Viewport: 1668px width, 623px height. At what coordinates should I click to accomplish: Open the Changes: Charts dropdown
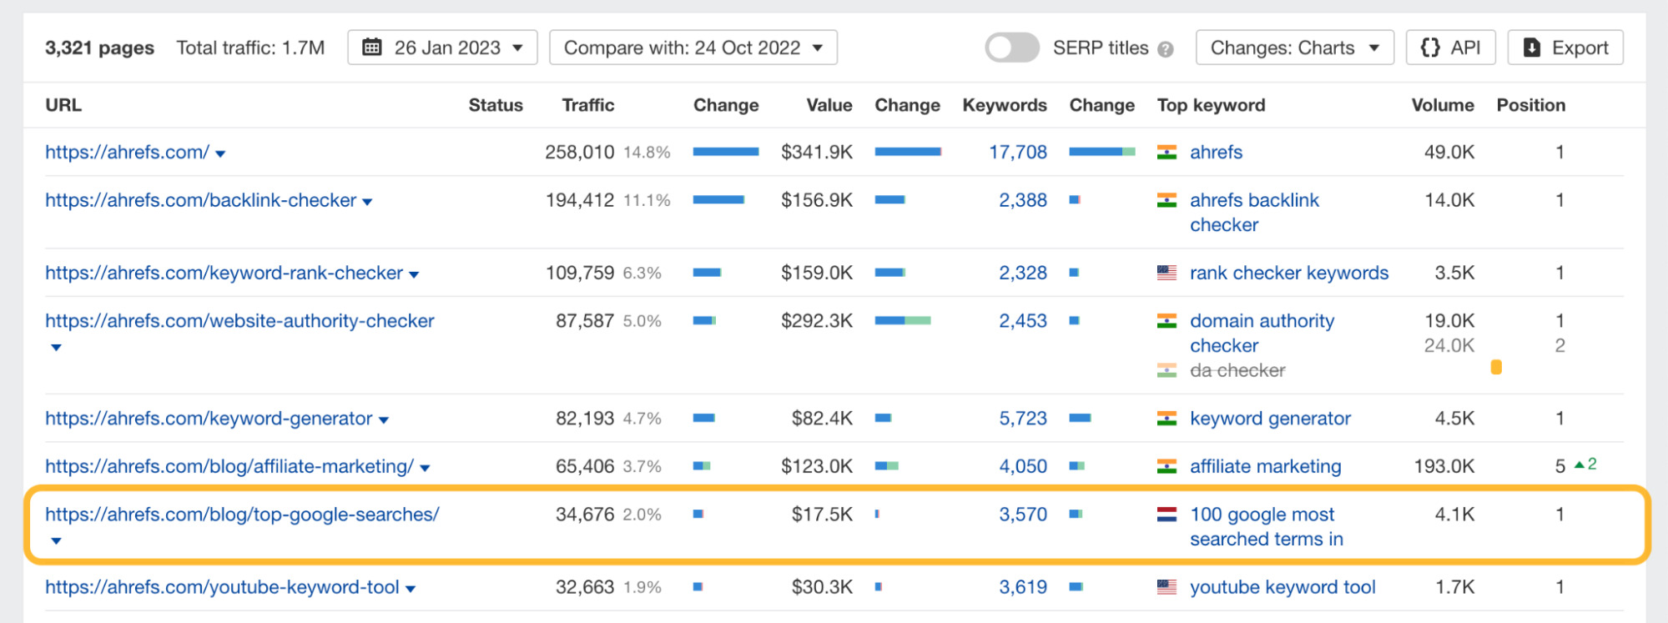tap(1295, 48)
